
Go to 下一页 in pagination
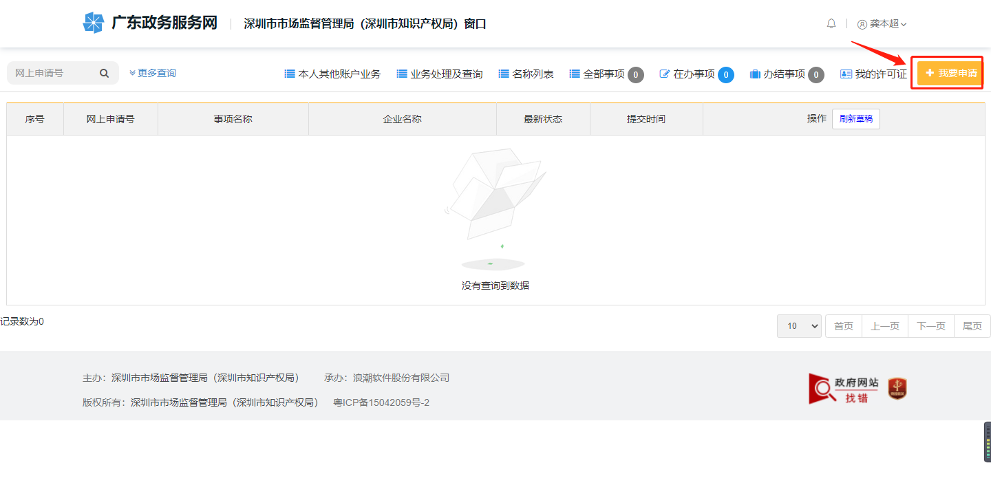[930, 326]
